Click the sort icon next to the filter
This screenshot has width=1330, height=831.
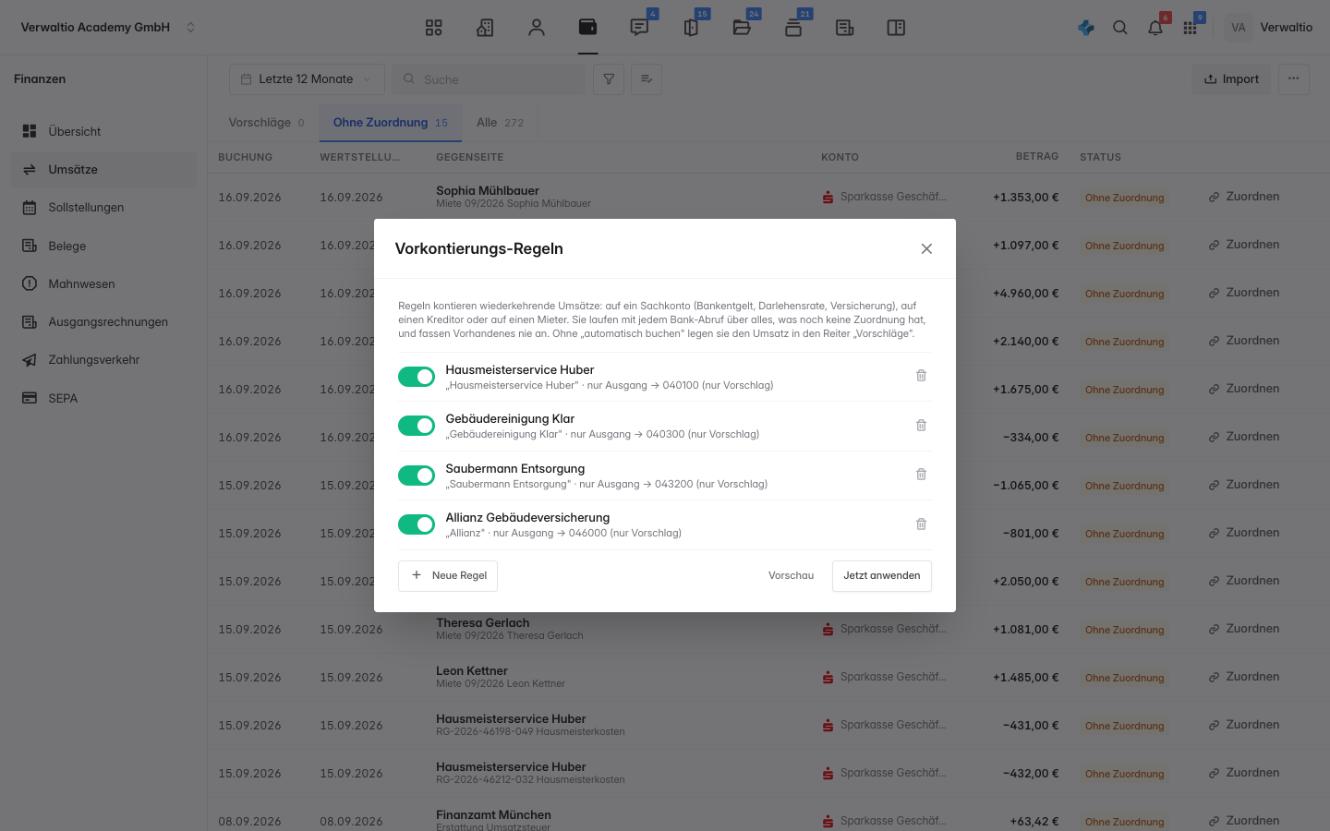pyautogui.click(x=647, y=79)
